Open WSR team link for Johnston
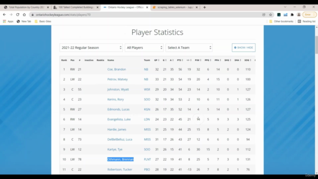Image resolution: width=318 pixels, height=179 pixels. tap(147, 89)
